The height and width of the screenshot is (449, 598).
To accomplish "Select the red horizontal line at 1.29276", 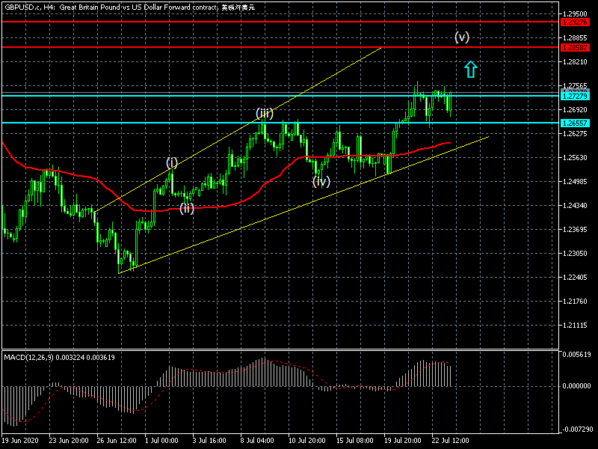I will 280,22.
